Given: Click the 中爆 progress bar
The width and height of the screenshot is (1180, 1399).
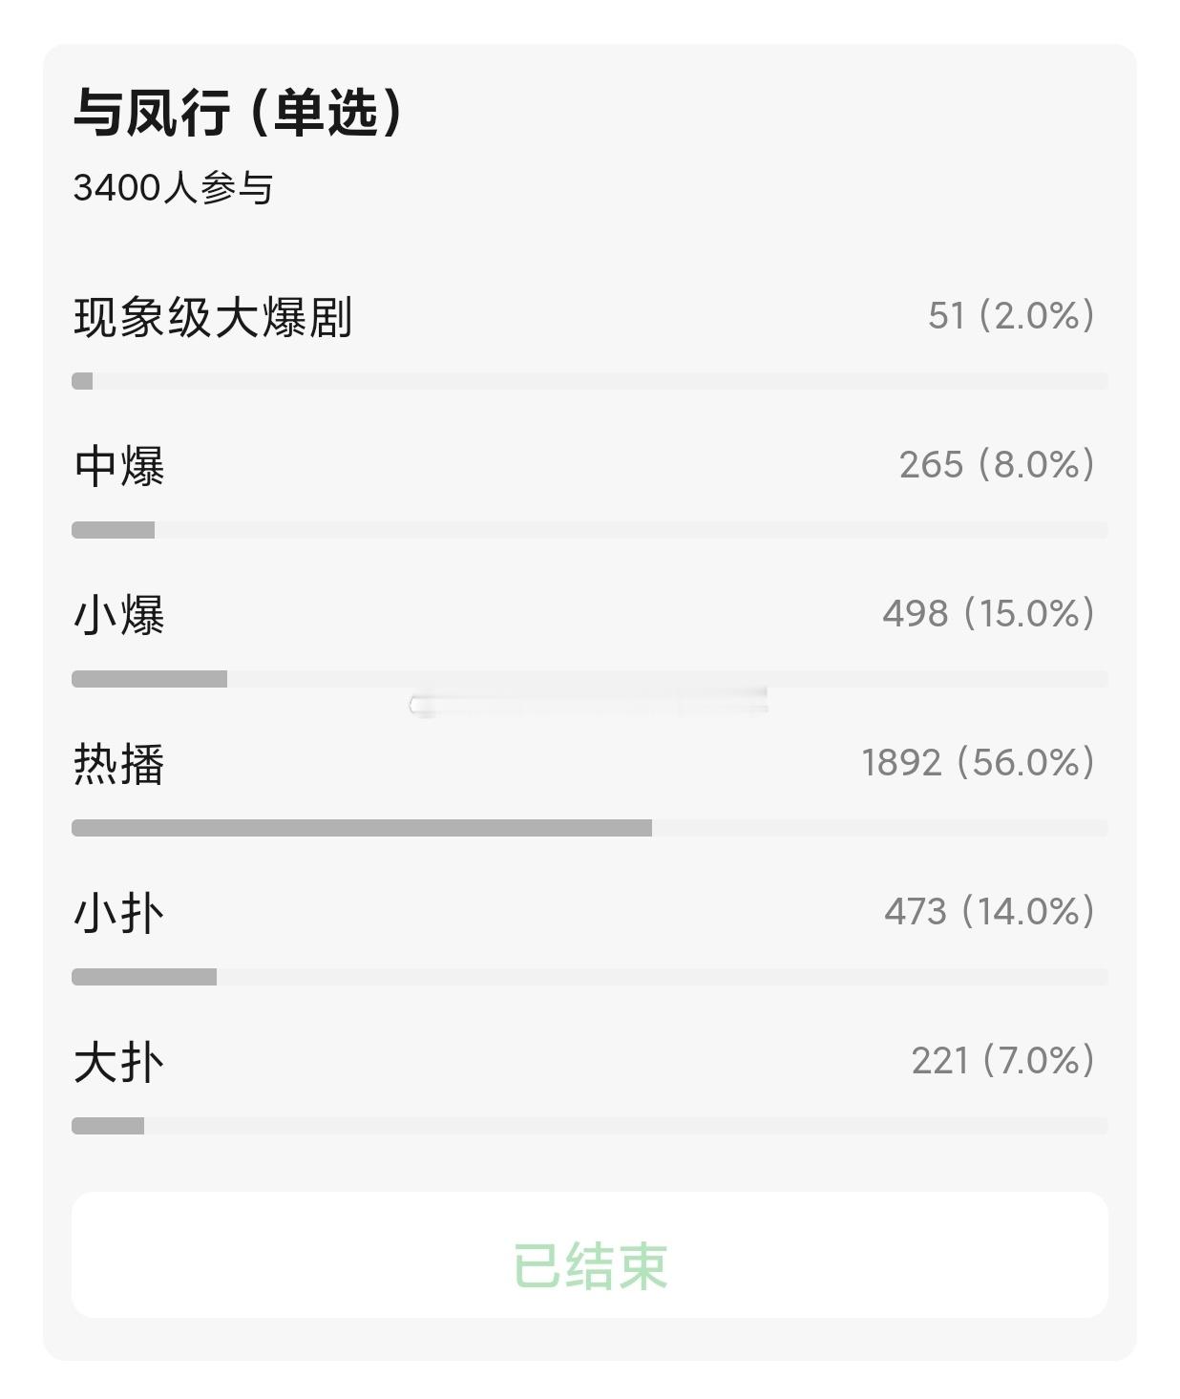Looking at the screenshot, I should point(590,530).
